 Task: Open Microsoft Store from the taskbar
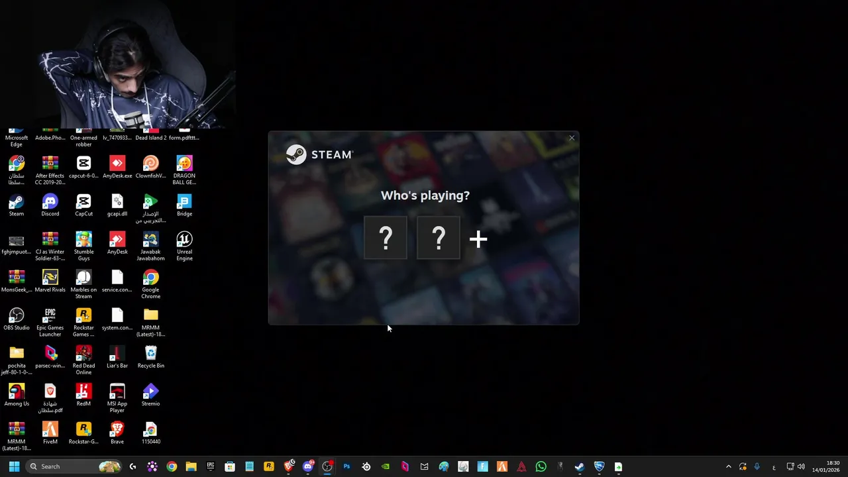tap(230, 466)
